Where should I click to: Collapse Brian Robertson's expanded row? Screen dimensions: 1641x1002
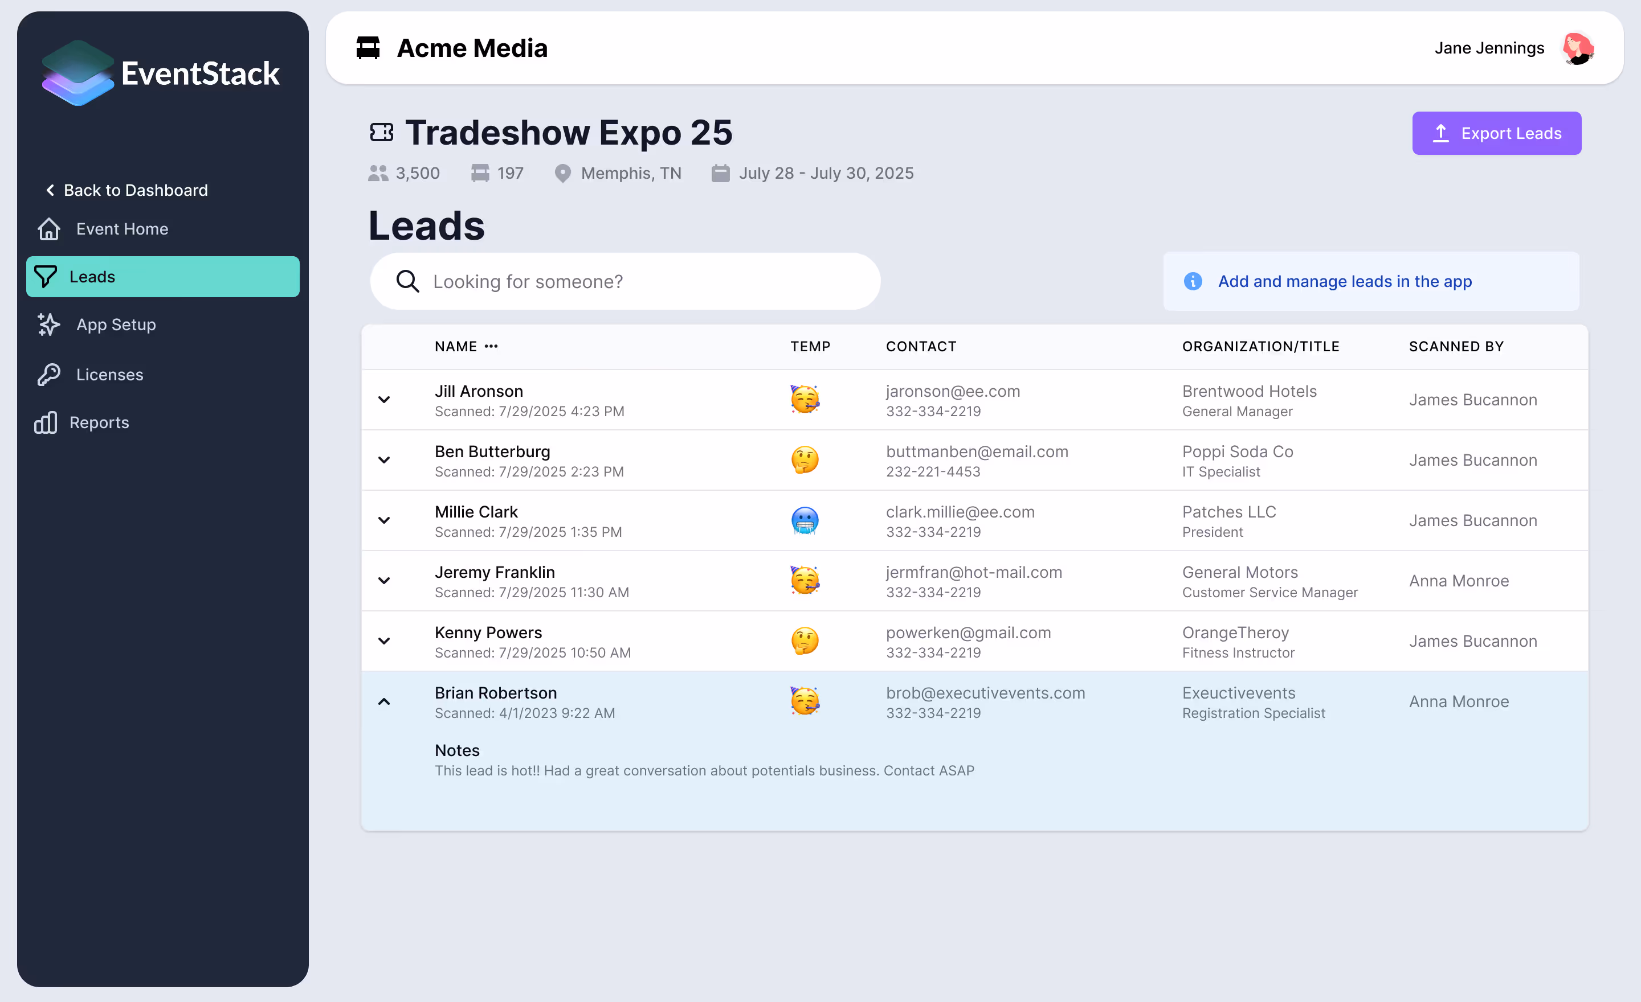(384, 701)
